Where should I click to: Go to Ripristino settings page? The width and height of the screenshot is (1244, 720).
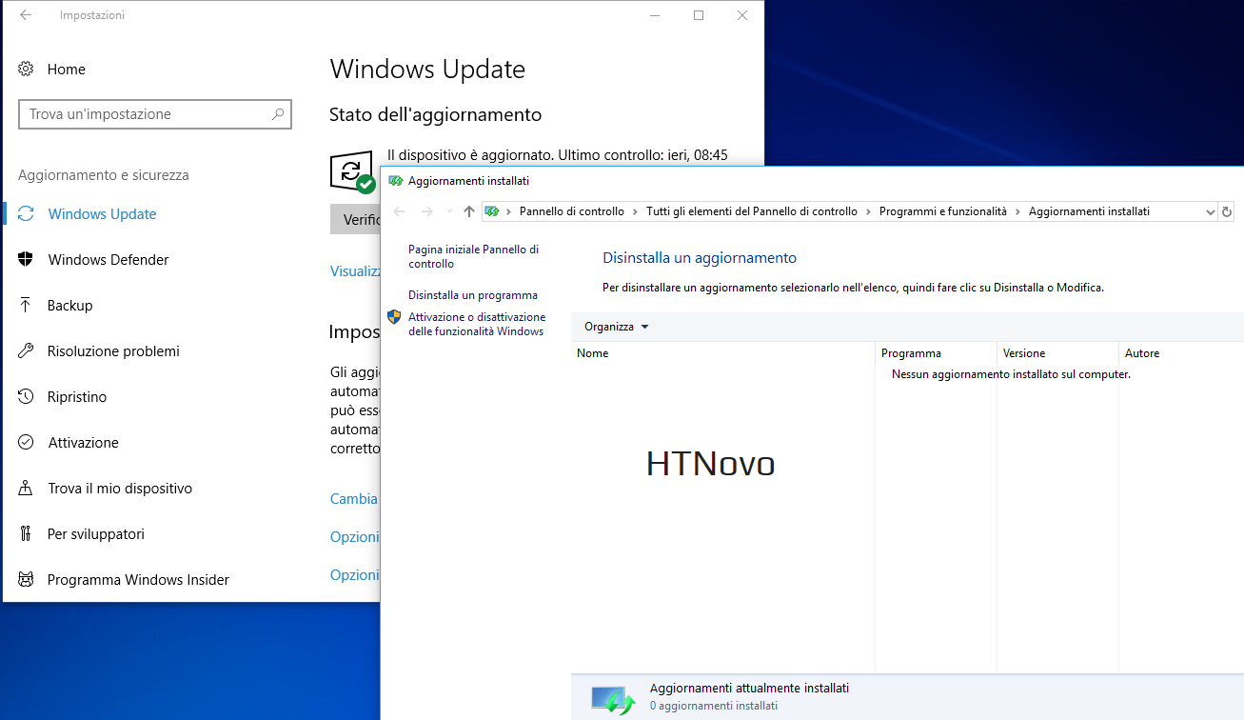(x=77, y=397)
